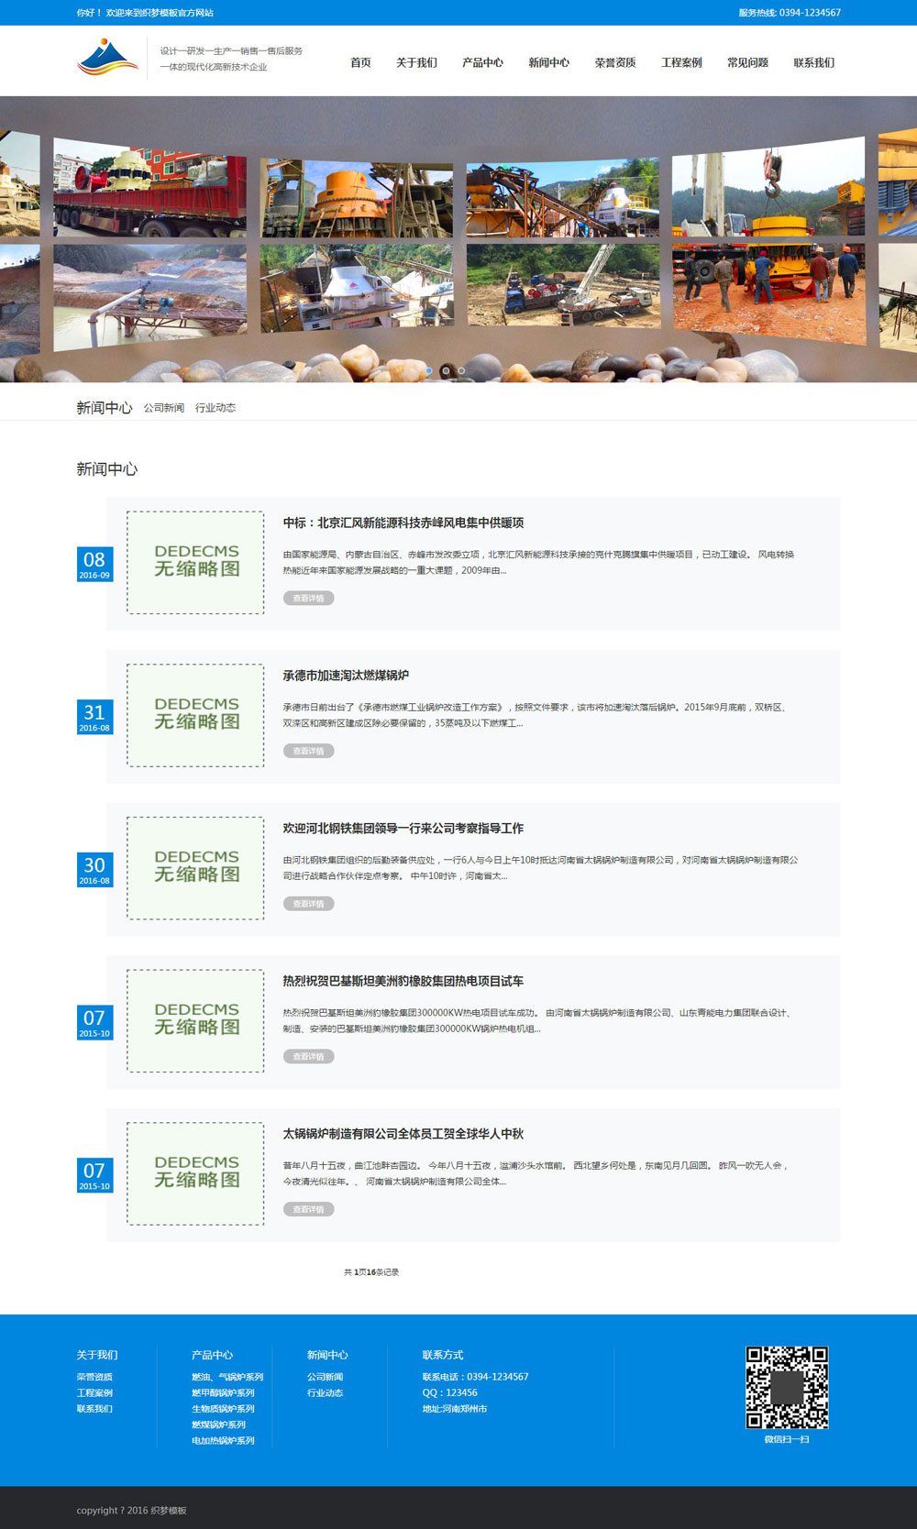Click the thumbnail of the 河北钢铁集团 article
Screen dimensions: 917x1529
point(195,868)
